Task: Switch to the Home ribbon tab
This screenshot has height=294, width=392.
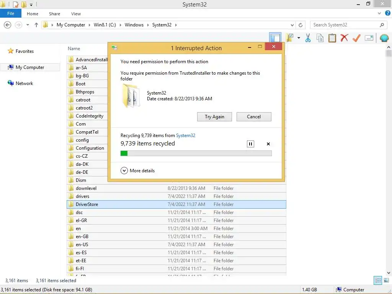Action: 33,14
